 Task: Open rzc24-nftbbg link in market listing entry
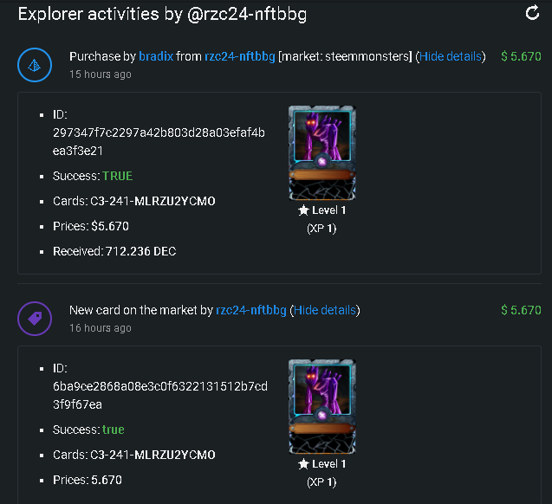[x=251, y=310]
